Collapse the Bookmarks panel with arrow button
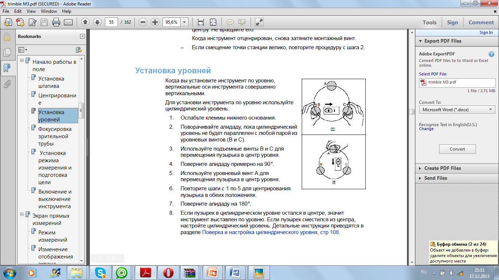 click(x=83, y=36)
